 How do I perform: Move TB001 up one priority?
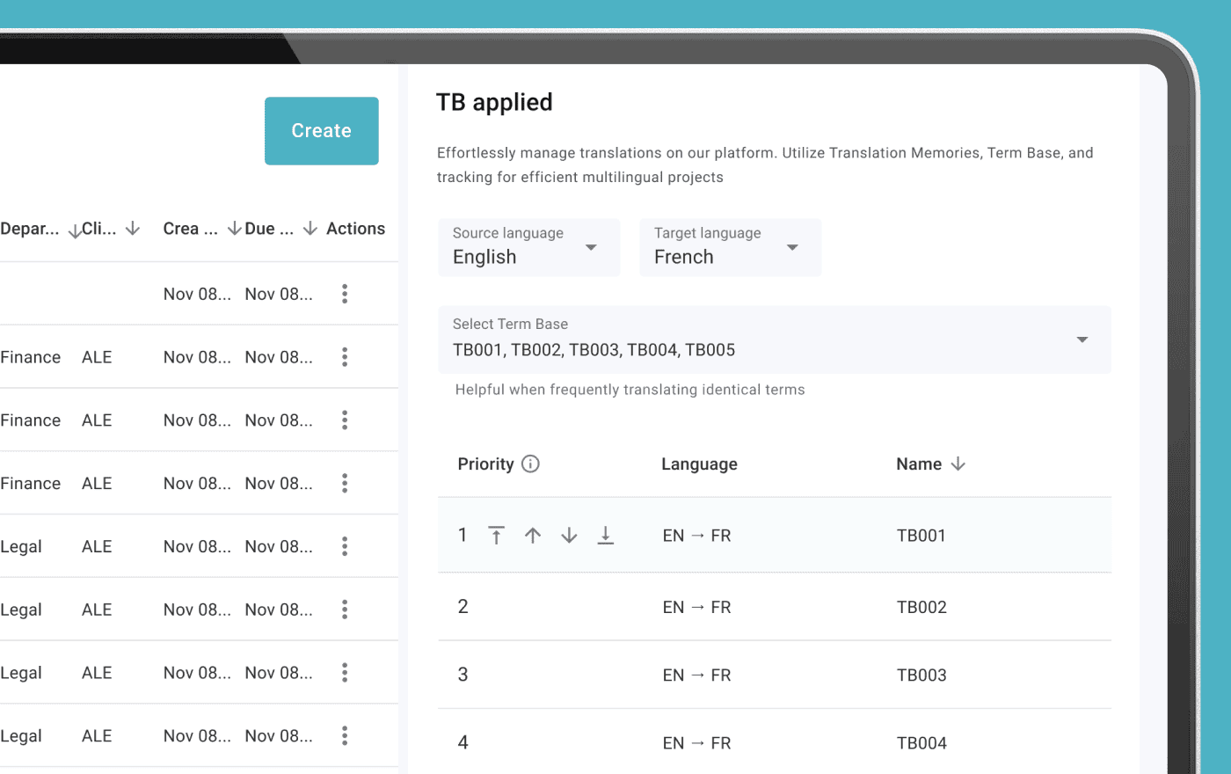(533, 536)
